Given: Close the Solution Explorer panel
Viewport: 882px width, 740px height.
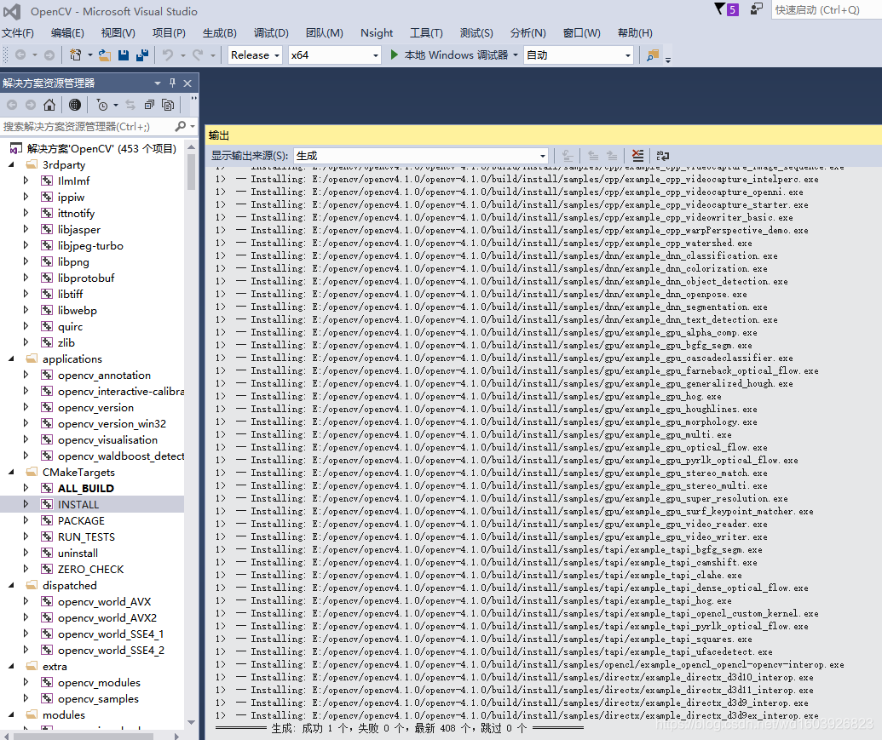Looking at the screenshot, I should point(187,83).
